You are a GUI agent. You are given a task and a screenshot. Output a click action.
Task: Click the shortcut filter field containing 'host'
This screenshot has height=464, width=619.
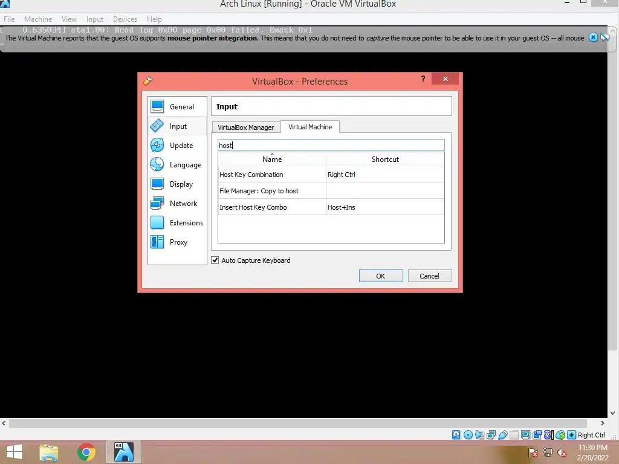[x=331, y=145]
